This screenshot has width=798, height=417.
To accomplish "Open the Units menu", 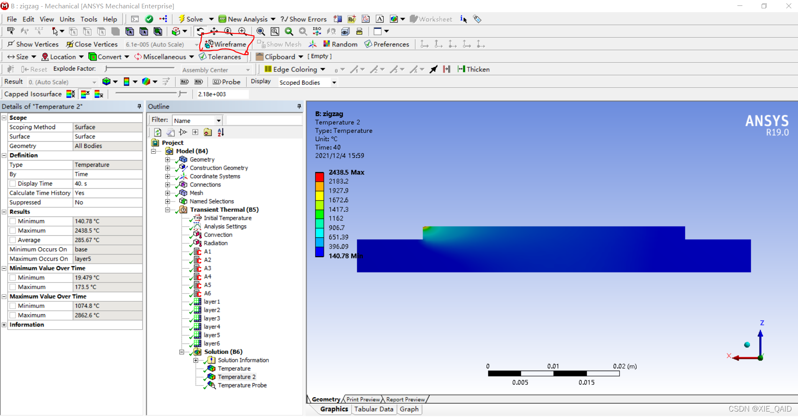I will click(67, 19).
